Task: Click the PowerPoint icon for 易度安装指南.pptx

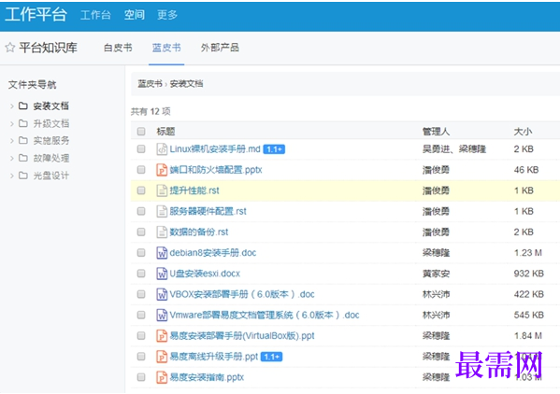Action: point(162,377)
